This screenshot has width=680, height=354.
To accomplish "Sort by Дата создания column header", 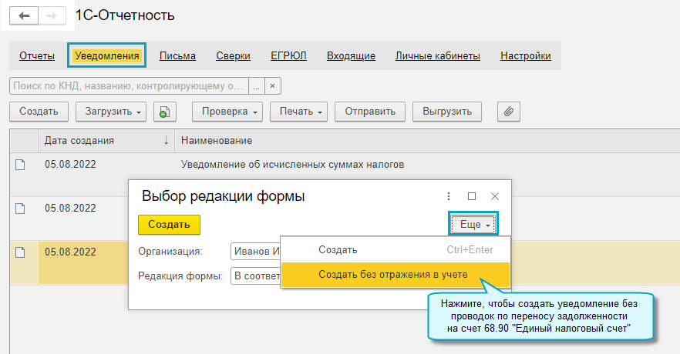I will [100, 140].
